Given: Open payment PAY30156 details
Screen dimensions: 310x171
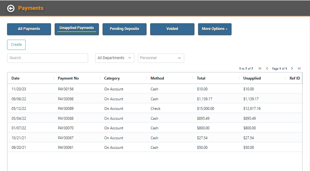Looking at the screenshot, I should tap(65, 89).
